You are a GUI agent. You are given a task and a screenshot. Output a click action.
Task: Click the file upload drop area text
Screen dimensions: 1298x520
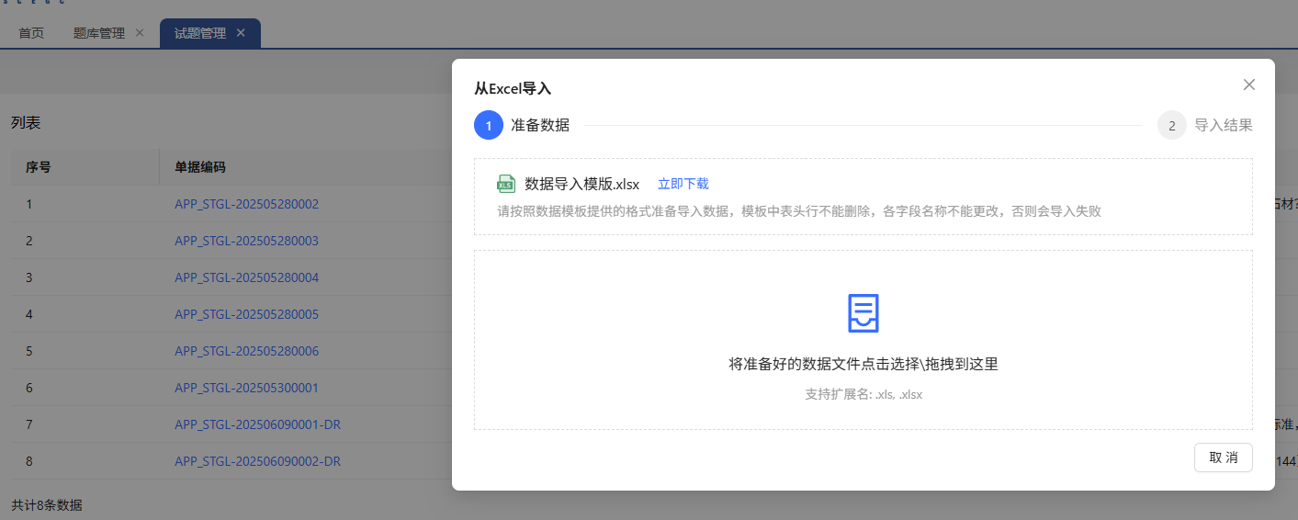coord(863,364)
